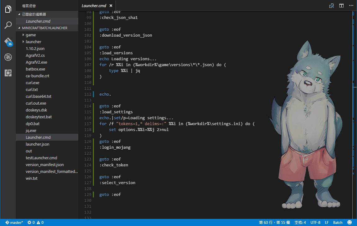Open the more actions ellipsis menu

[x=351, y=6]
